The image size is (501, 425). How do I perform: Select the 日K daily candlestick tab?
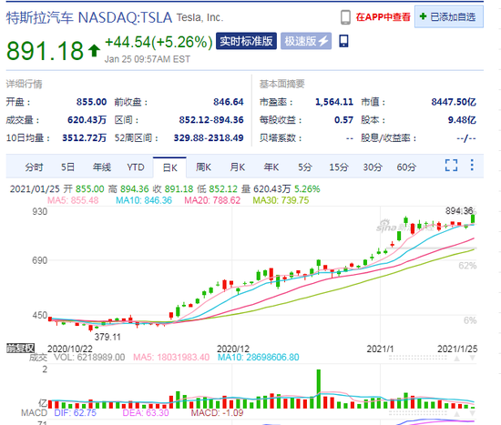click(169, 167)
